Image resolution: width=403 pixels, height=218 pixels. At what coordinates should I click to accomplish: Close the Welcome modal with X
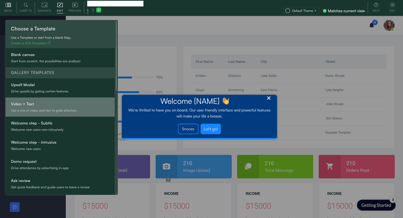[268, 98]
